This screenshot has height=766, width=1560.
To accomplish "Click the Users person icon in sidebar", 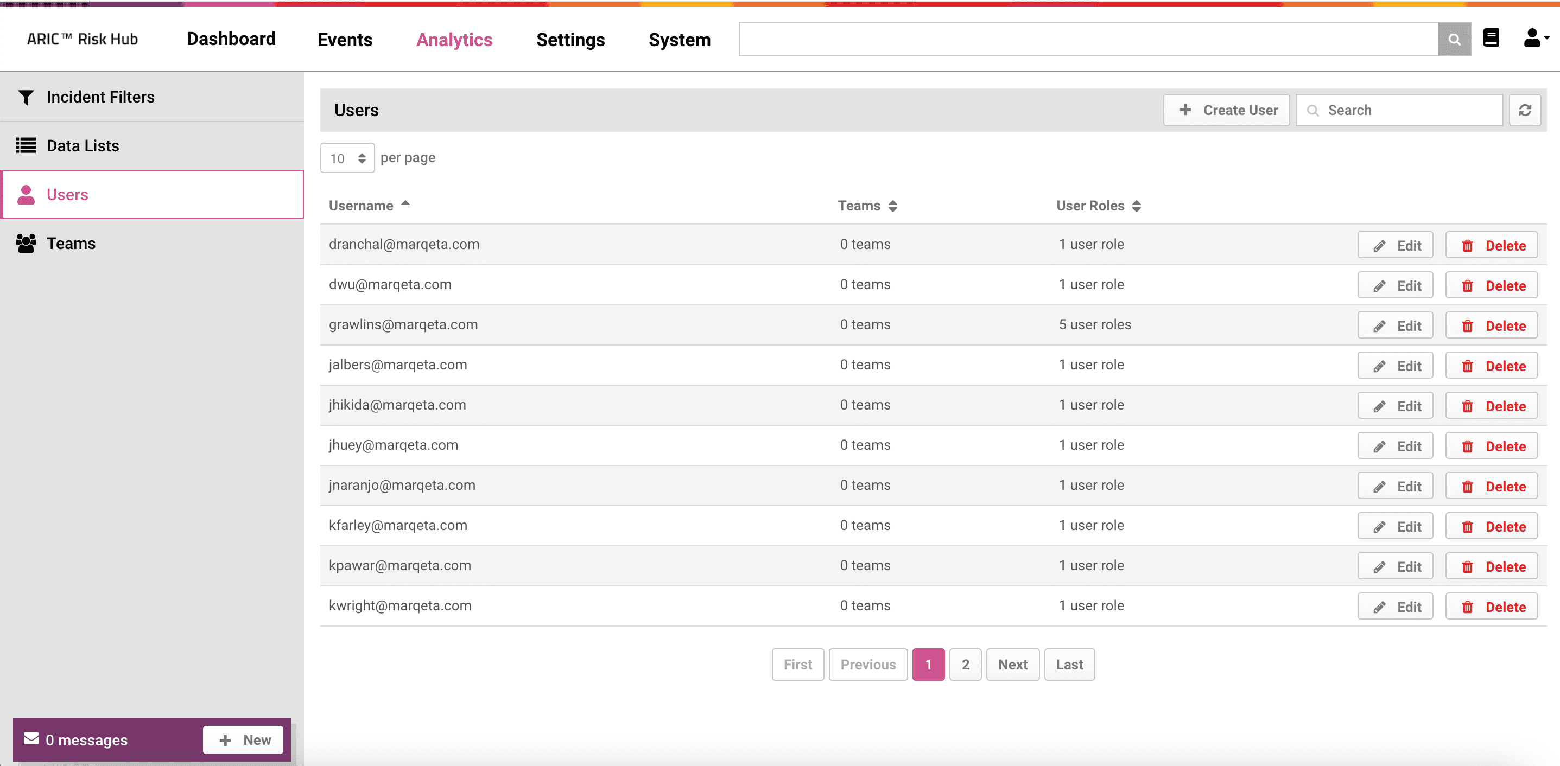I will [26, 195].
